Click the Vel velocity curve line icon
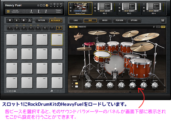This screenshot has width=171, height=122. 61,6
